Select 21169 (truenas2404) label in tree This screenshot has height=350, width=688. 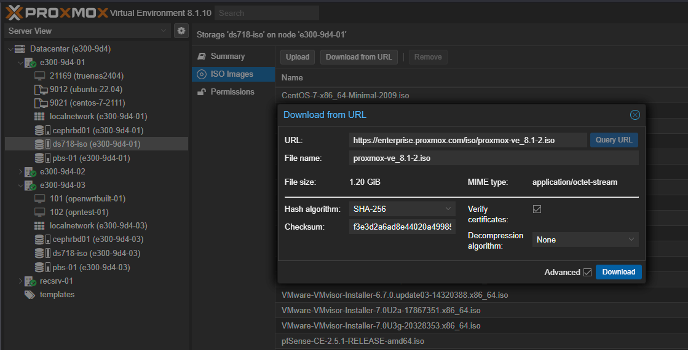pos(87,76)
